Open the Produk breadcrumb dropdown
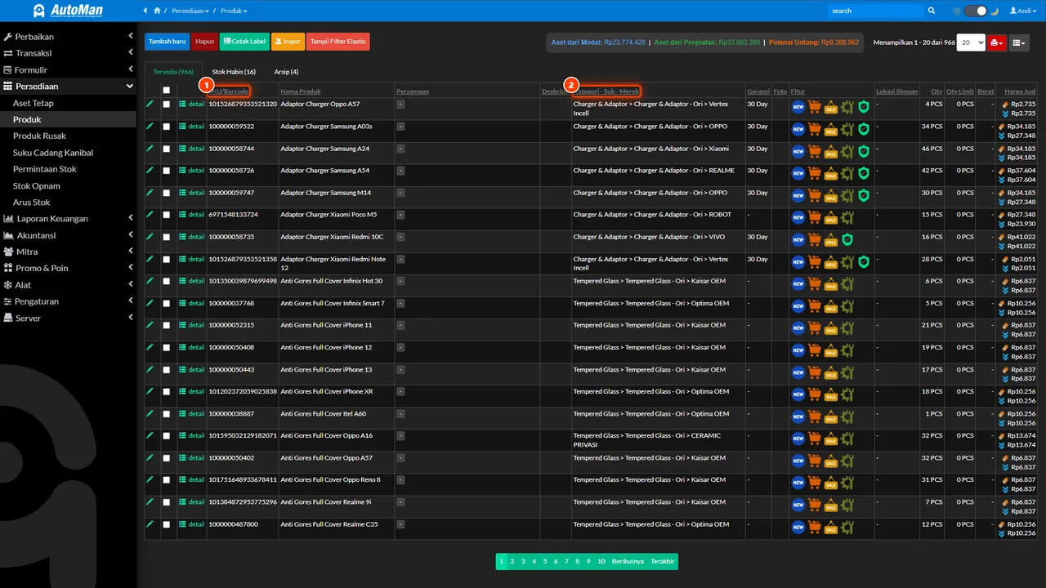Viewport: 1046px width, 588px height. 234,11
